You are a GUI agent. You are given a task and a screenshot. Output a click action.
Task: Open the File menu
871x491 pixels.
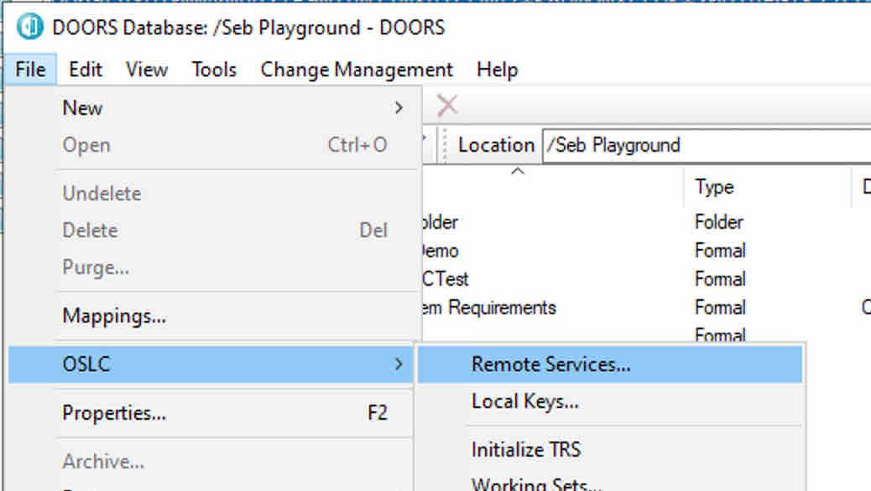click(30, 70)
